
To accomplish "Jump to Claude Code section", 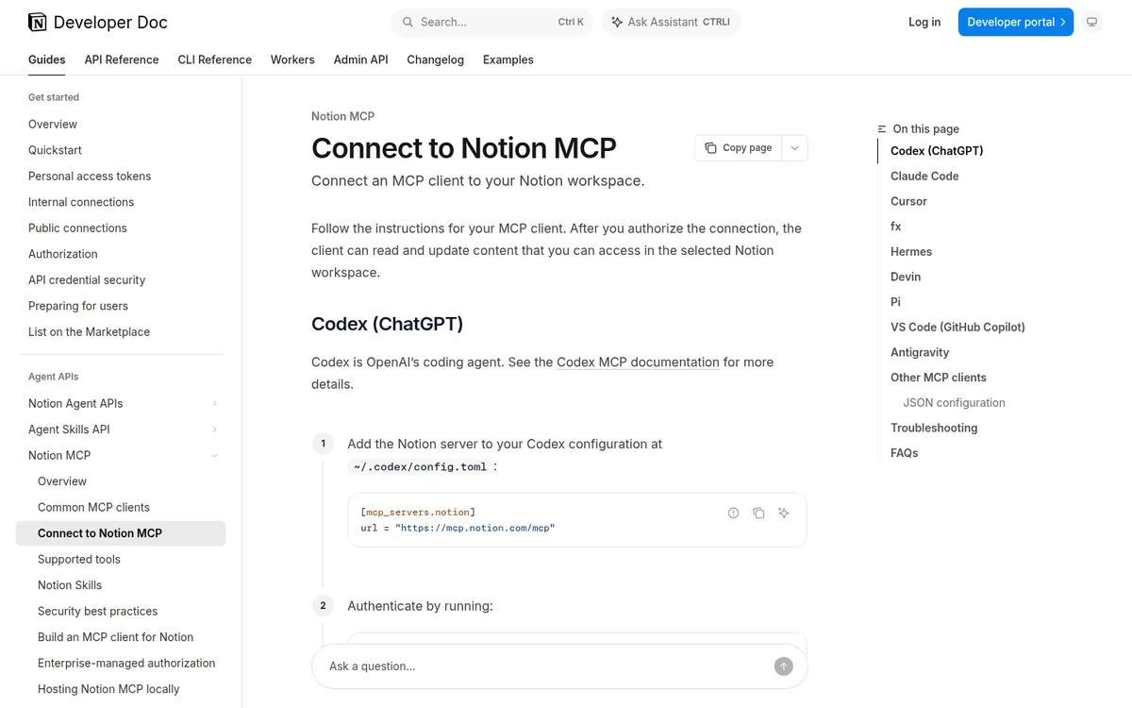I will (924, 177).
